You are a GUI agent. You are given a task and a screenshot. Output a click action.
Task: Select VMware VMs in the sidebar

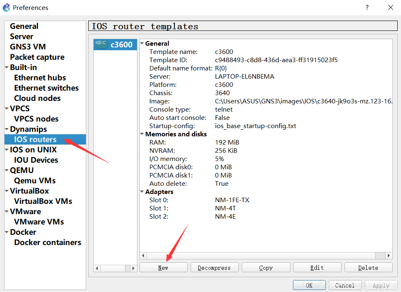[x=39, y=222]
